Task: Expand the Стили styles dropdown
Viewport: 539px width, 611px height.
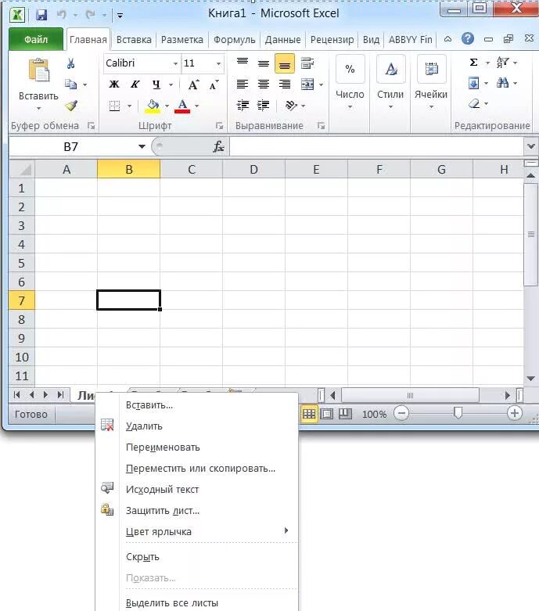Action: (390, 82)
